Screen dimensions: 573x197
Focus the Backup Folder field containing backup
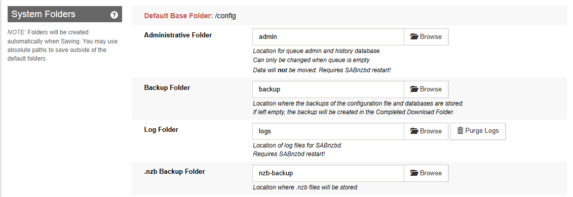pos(328,89)
